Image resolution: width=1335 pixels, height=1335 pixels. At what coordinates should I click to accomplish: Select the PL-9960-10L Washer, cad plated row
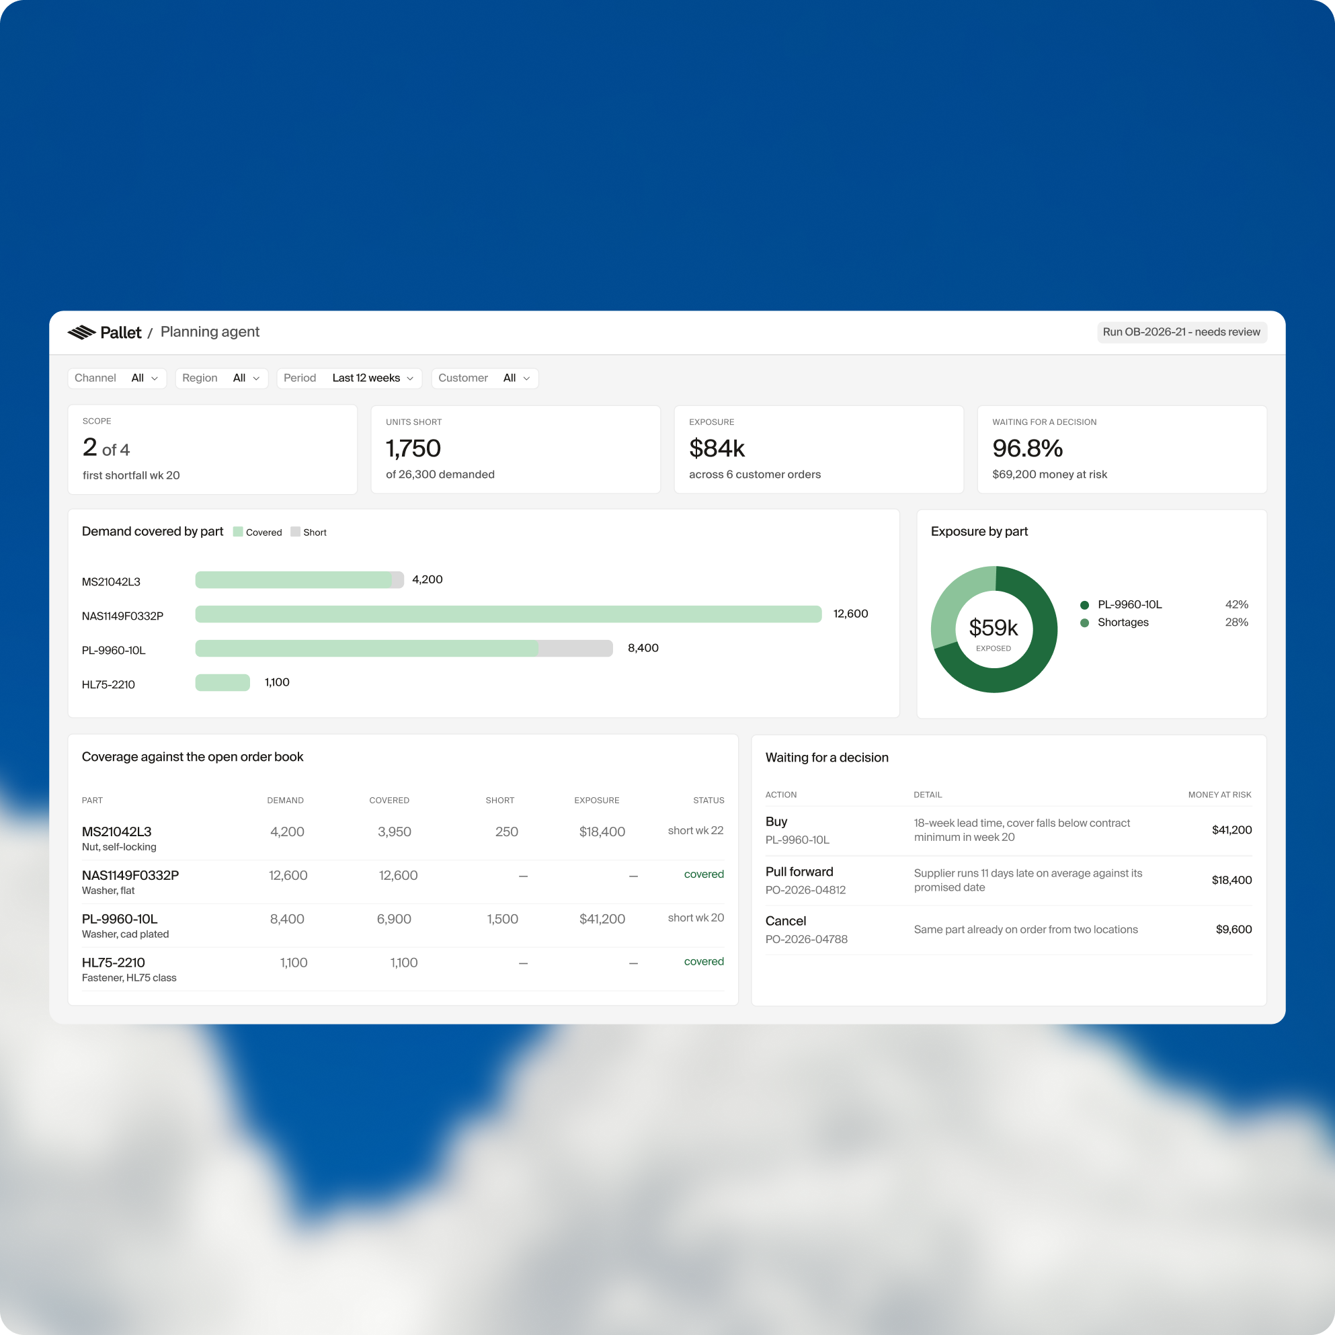[x=403, y=926]
